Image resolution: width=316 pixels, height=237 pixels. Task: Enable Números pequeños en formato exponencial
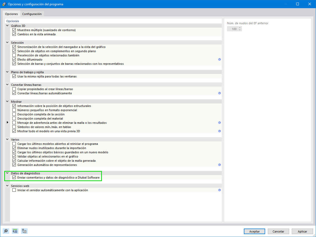[x=14, y=110]
